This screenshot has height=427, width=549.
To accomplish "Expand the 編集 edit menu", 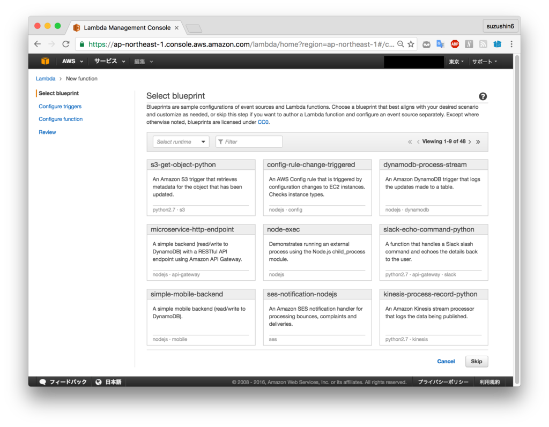I will tap(144, 62).
